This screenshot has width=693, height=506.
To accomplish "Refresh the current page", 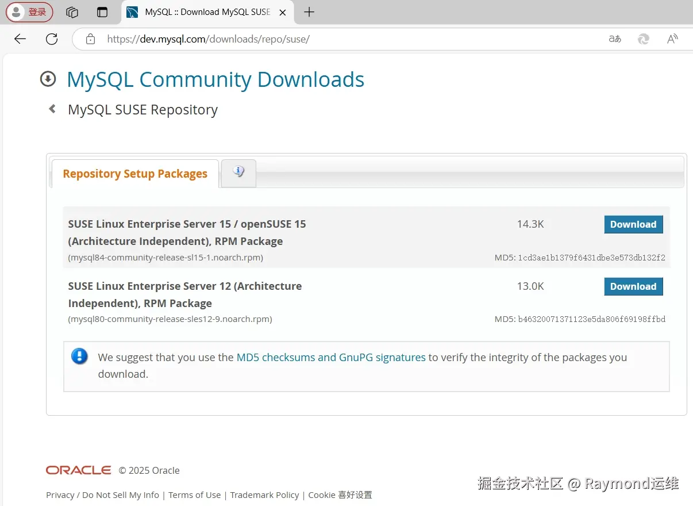I will 52,39.
